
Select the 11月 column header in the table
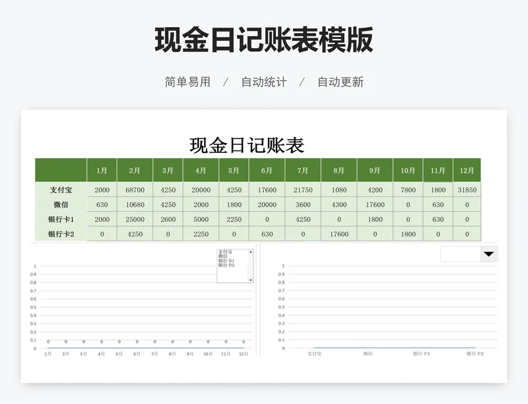click(x=438, y=171)
